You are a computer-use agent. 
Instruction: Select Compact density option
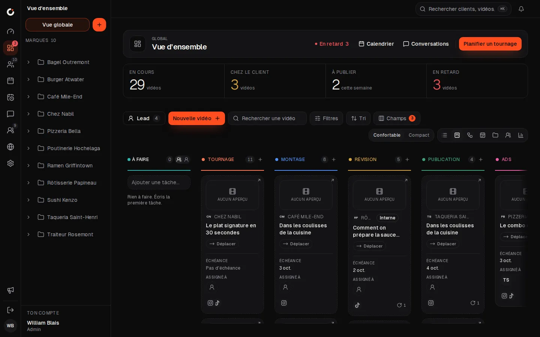point(419,135)
